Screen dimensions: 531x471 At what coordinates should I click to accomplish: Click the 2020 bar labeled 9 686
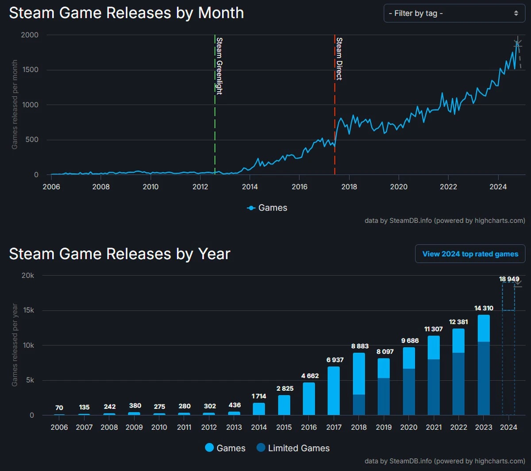409,381
